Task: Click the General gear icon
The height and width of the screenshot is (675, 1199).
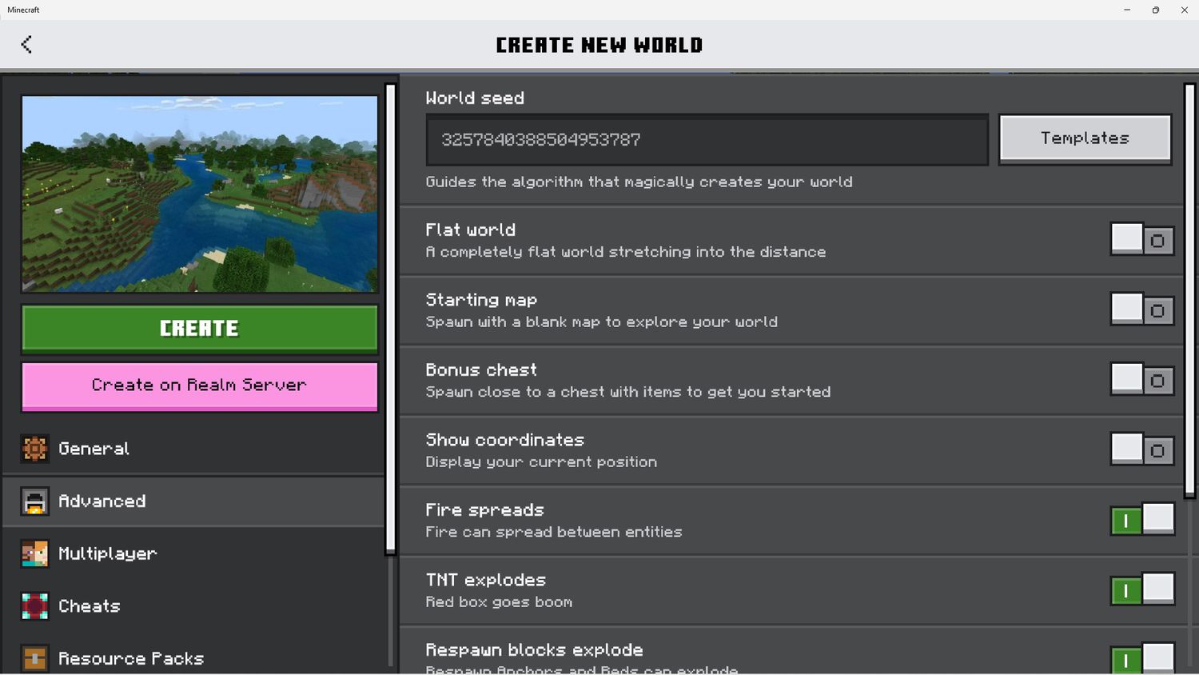Action: [x=34, y=449]
